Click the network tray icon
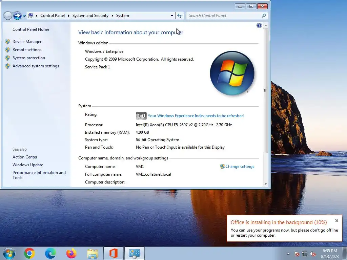 [305, 254]
